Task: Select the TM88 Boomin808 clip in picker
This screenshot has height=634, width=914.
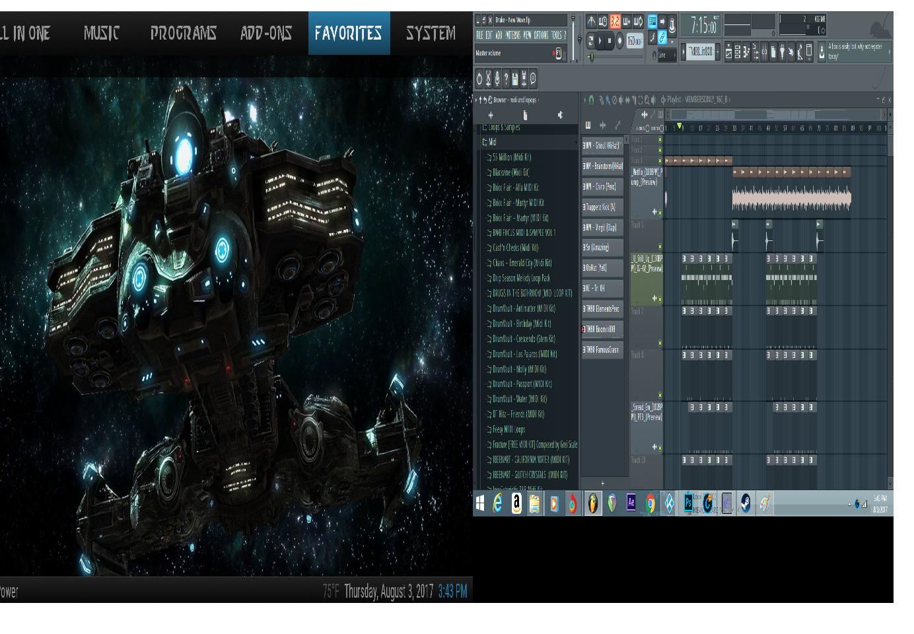Action: [x=602, y=329]
